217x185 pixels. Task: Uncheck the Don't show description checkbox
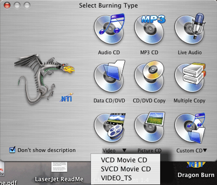(x=12, y=150)
